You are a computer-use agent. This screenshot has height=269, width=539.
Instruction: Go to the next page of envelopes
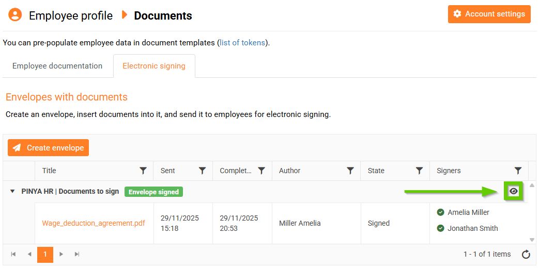[x=61, y=254]
